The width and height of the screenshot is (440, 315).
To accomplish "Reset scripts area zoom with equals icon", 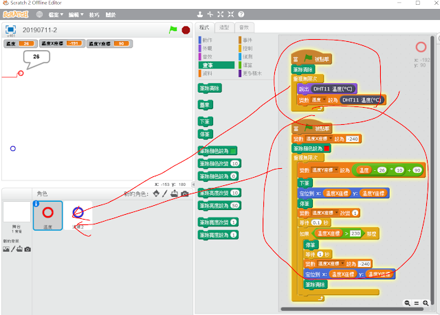I will point(417,303).
